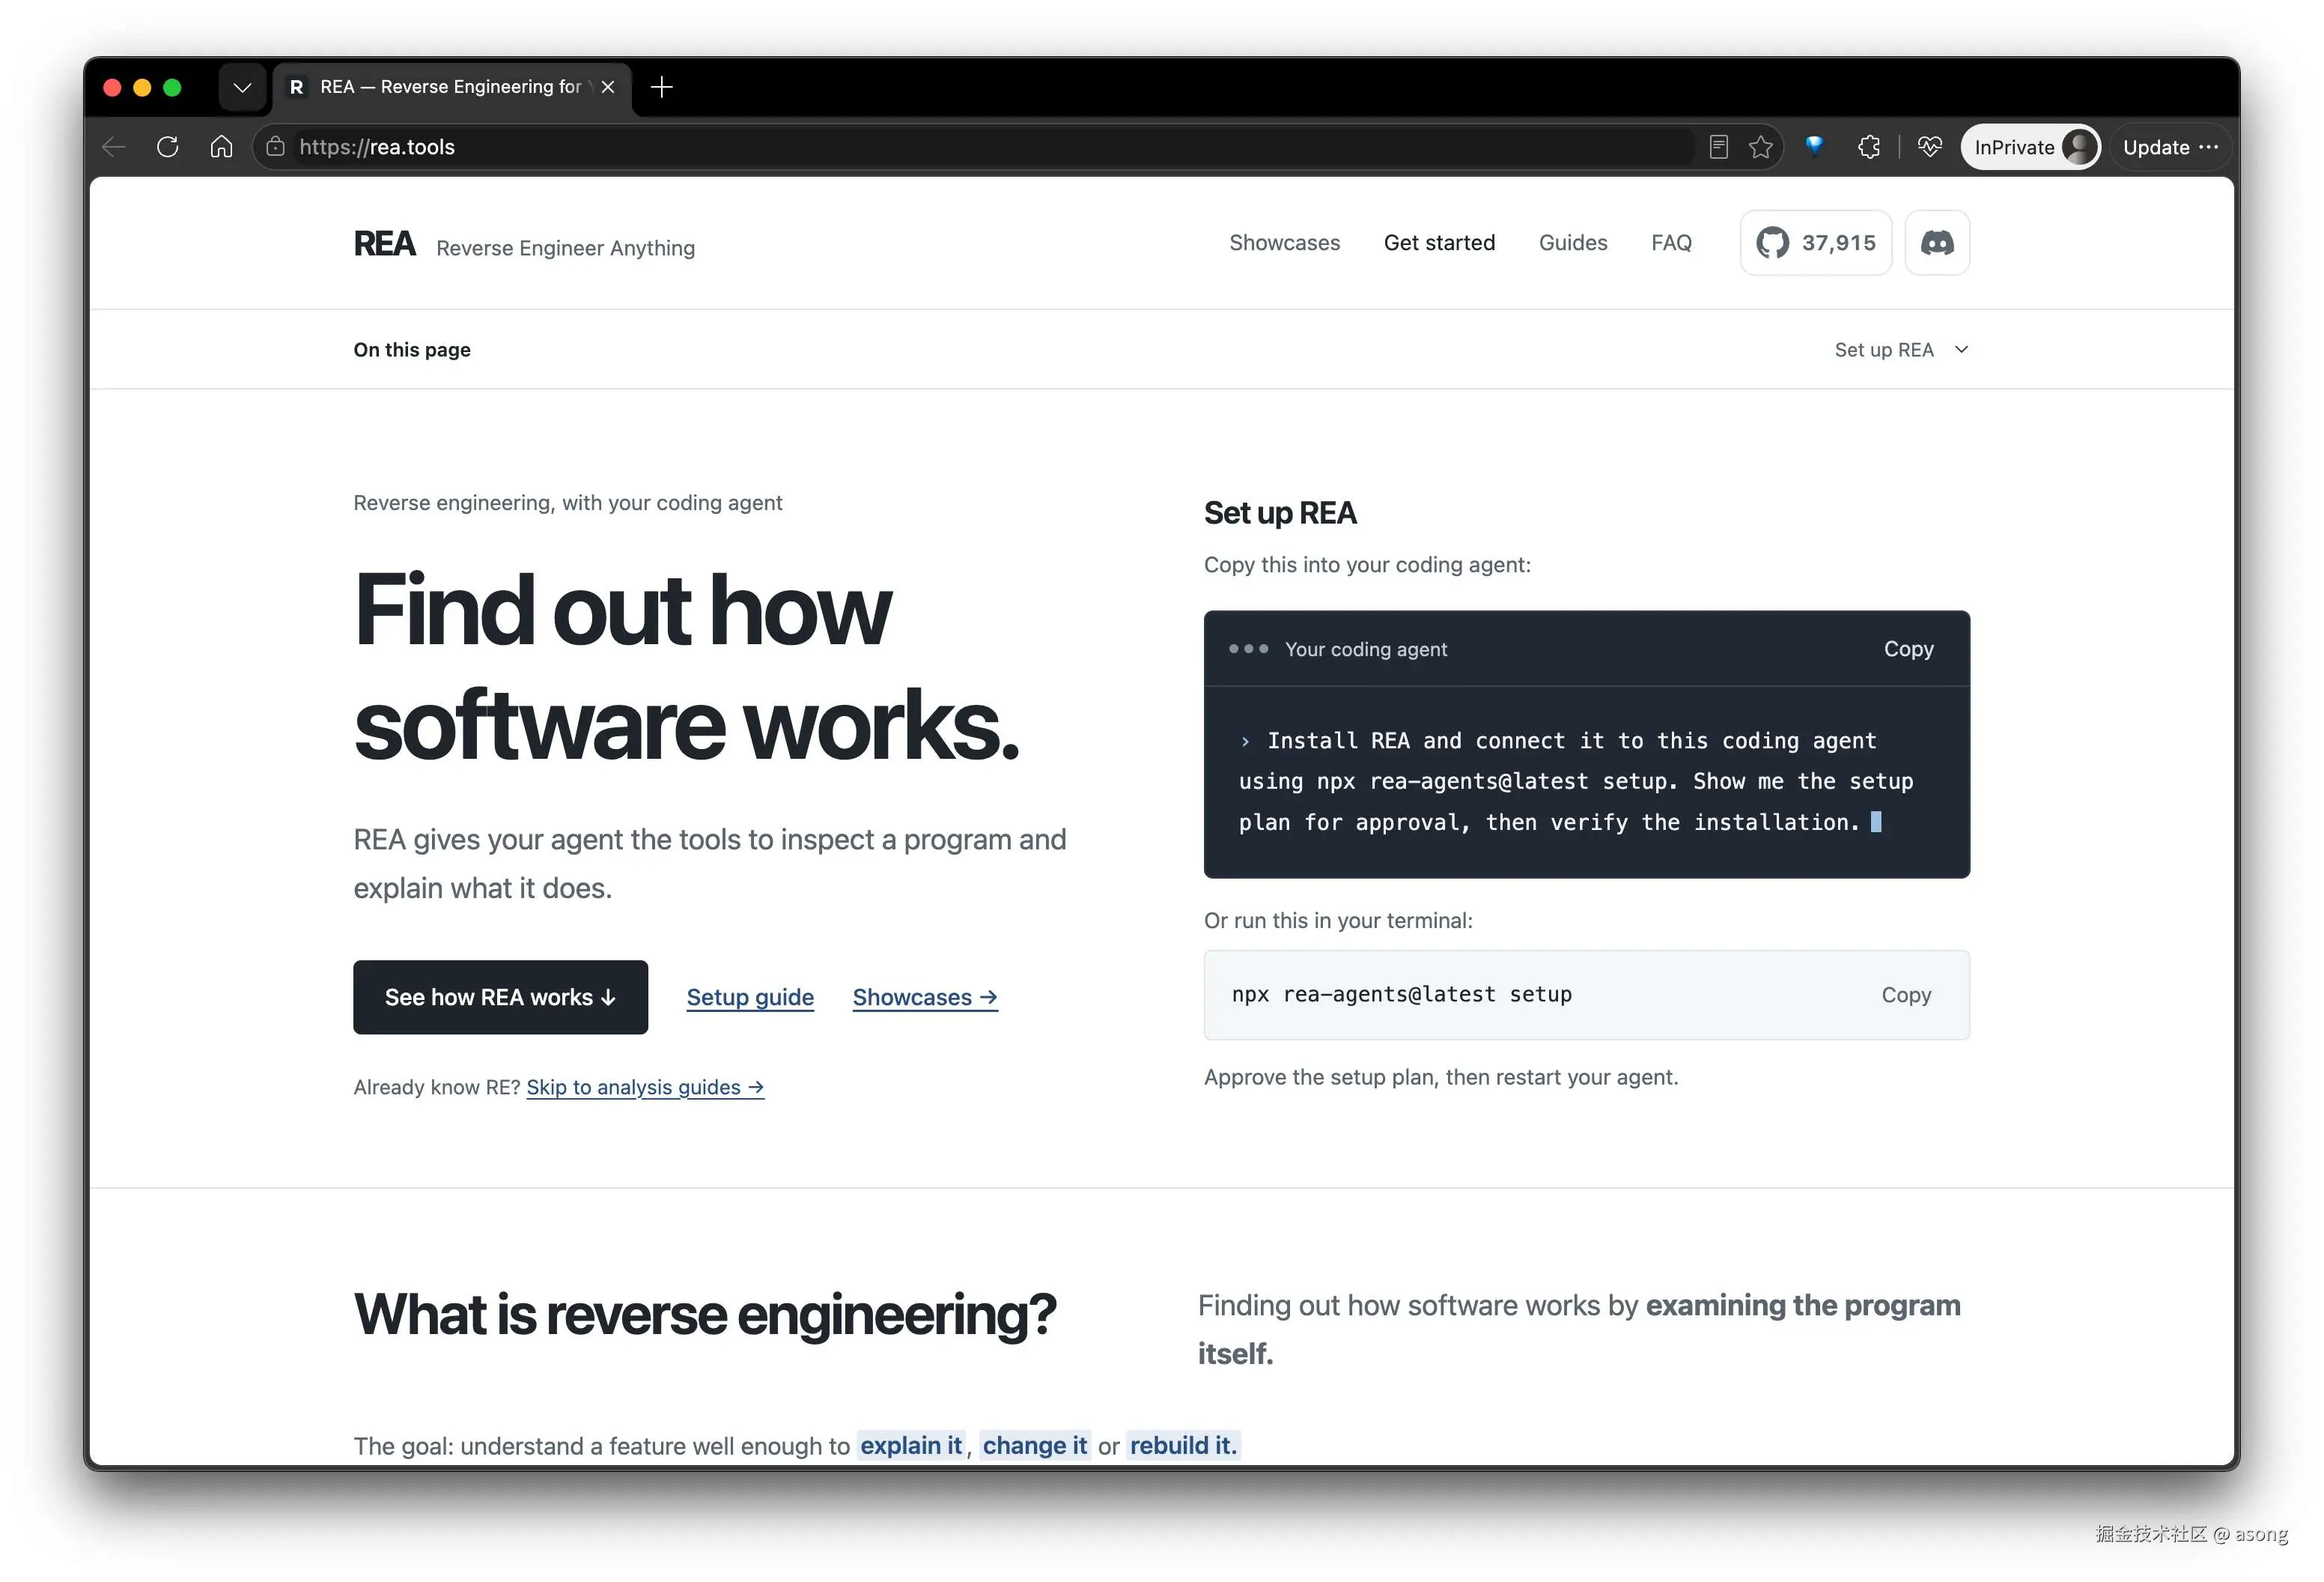
Task: Click the REA logo
Action: pyautogui.click(x=385, y=244)
